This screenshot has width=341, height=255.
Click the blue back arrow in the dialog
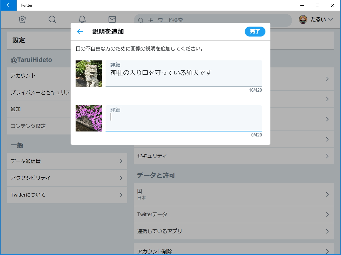point(80,32)
